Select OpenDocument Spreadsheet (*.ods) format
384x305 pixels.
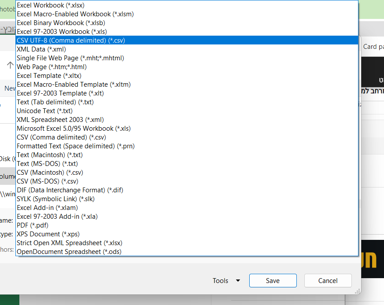tap(69, 252)
